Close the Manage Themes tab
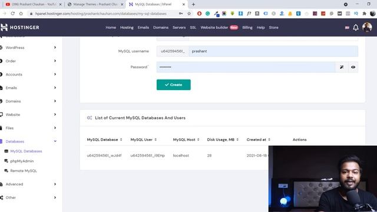 [x=122, y=4]
